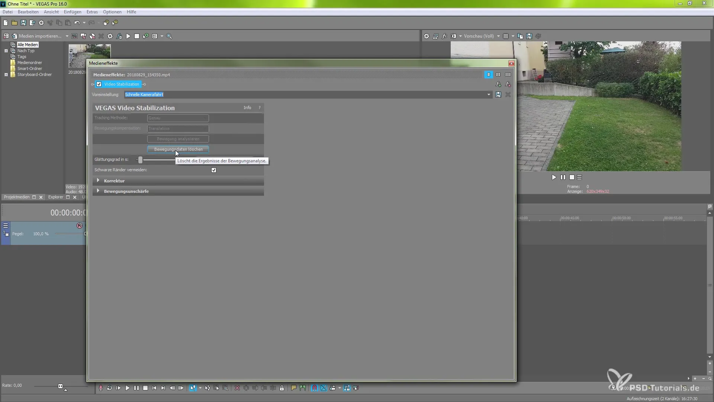Open the Voreinstellung preset dropdown
714x402 pixels.
pyautogui.click(x=489, y=95)
